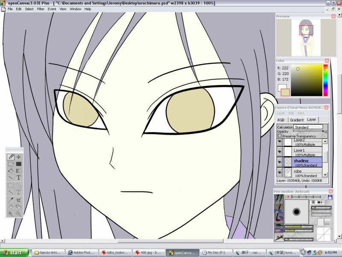The image size is (342, 257).
Task: Open the Calculation mode dropdown
Action: tap(308, 127)
